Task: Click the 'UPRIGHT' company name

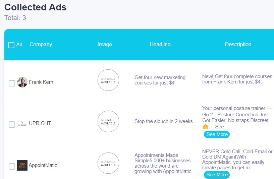Action: [x=40, y=123]
